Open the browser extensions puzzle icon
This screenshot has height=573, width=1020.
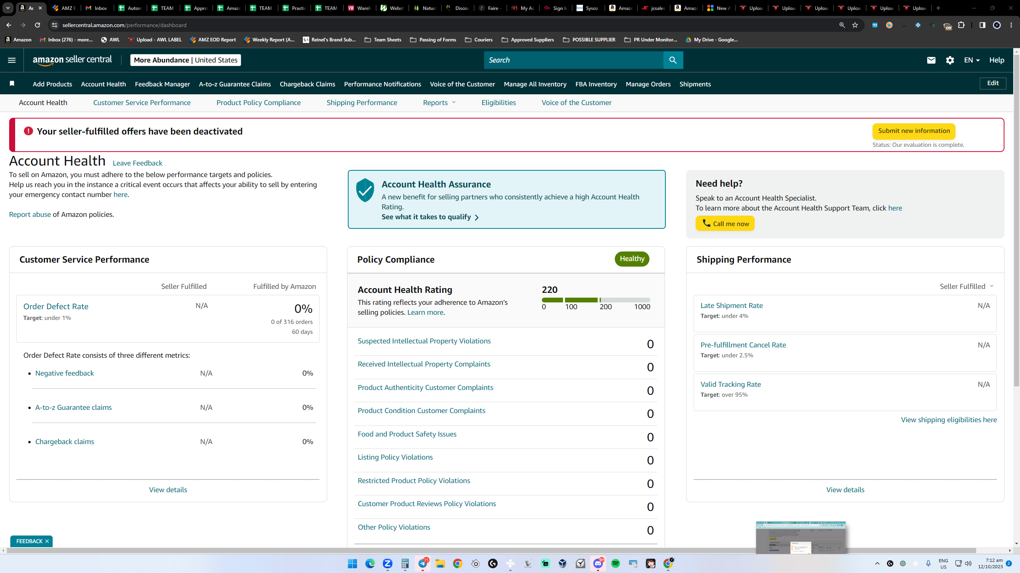961,25
